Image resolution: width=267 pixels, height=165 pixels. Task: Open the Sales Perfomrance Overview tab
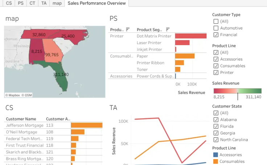click(96, 3)
